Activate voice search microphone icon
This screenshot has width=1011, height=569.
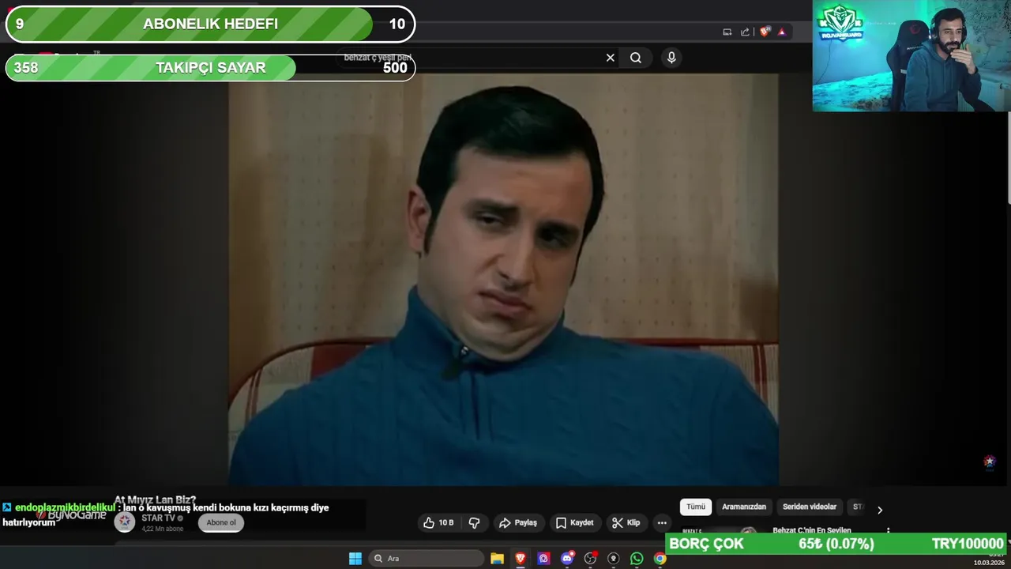coord(671,58)
